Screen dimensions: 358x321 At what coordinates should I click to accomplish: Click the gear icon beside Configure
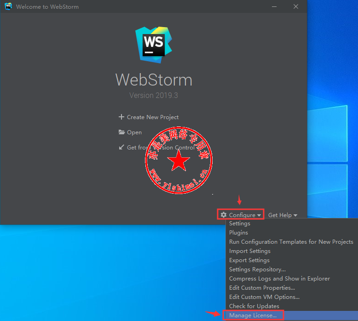(x=224, y=215)
